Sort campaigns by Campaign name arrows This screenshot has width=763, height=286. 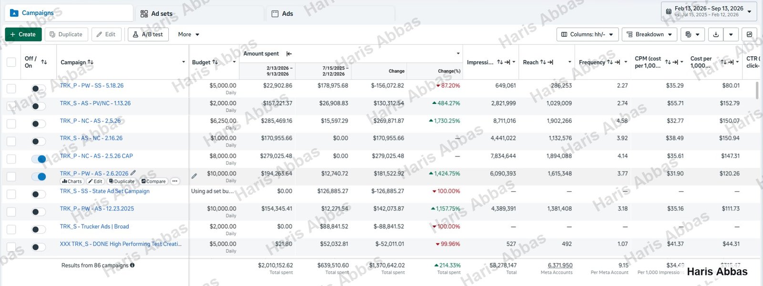pos(91,62)
